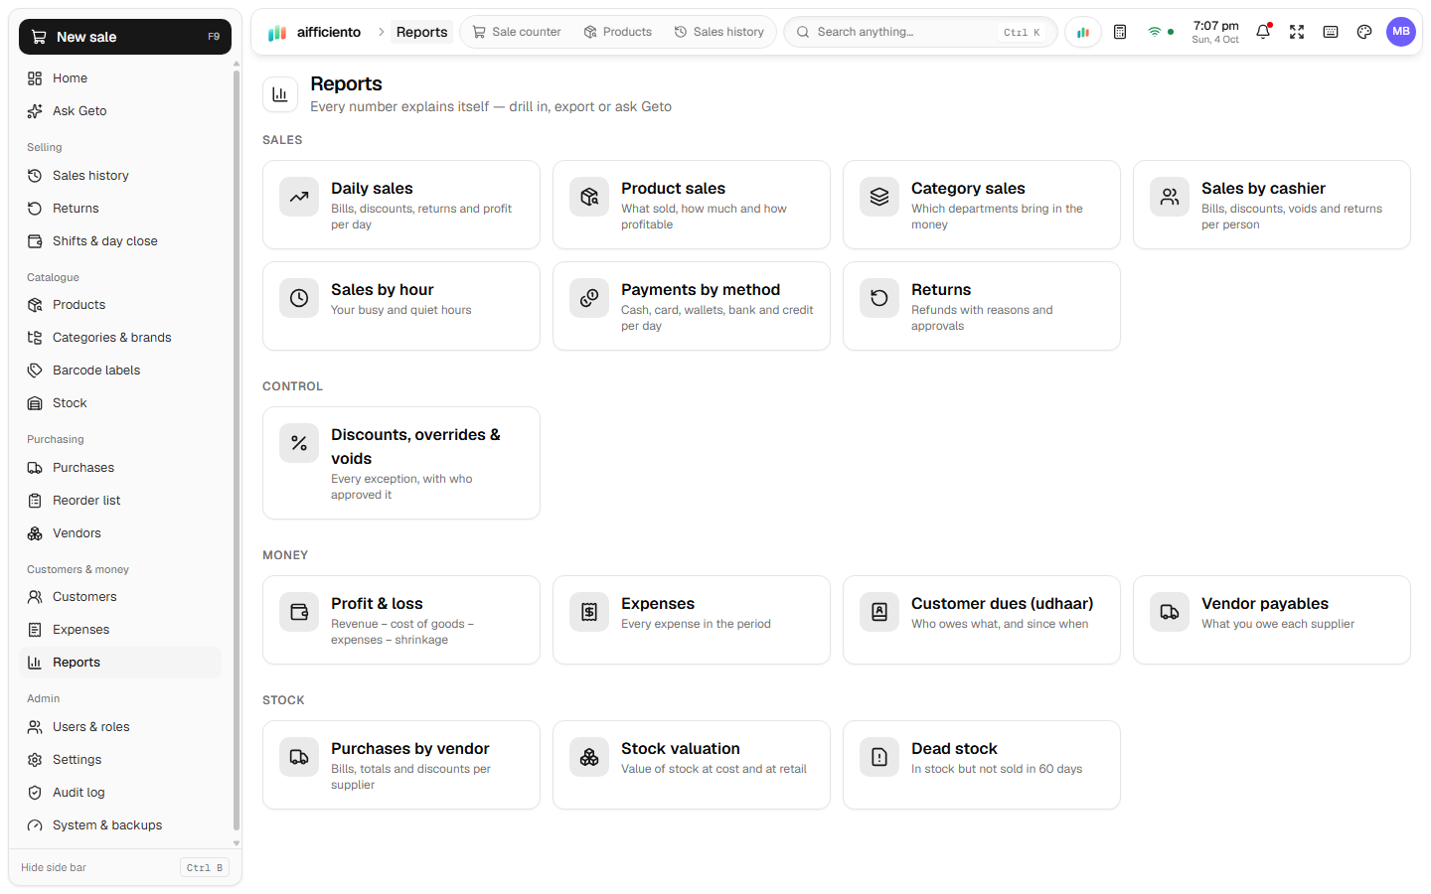Open Users & roles admin page

point(120,726)
